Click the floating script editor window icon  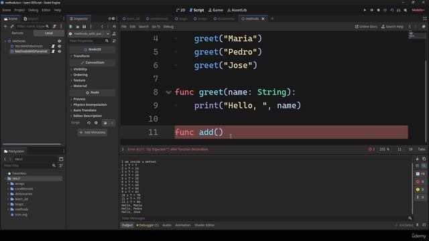[424, 27]
